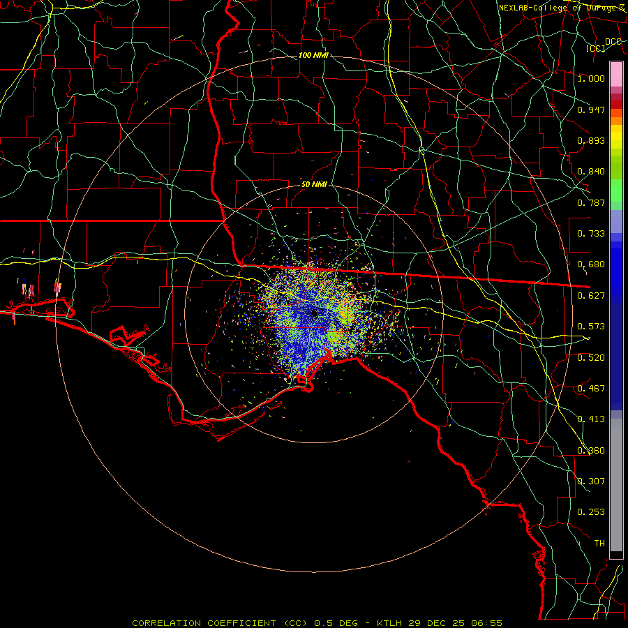
Task: Click the 0.360 legend value
Action: click(x=591, y=450)
